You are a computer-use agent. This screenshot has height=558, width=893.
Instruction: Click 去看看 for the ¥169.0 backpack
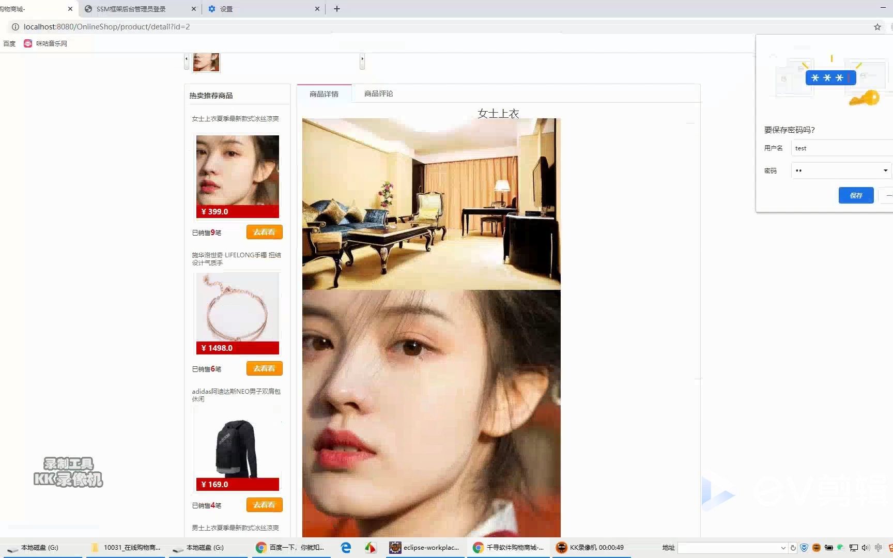pyautogui.click(x=264, y=505)
